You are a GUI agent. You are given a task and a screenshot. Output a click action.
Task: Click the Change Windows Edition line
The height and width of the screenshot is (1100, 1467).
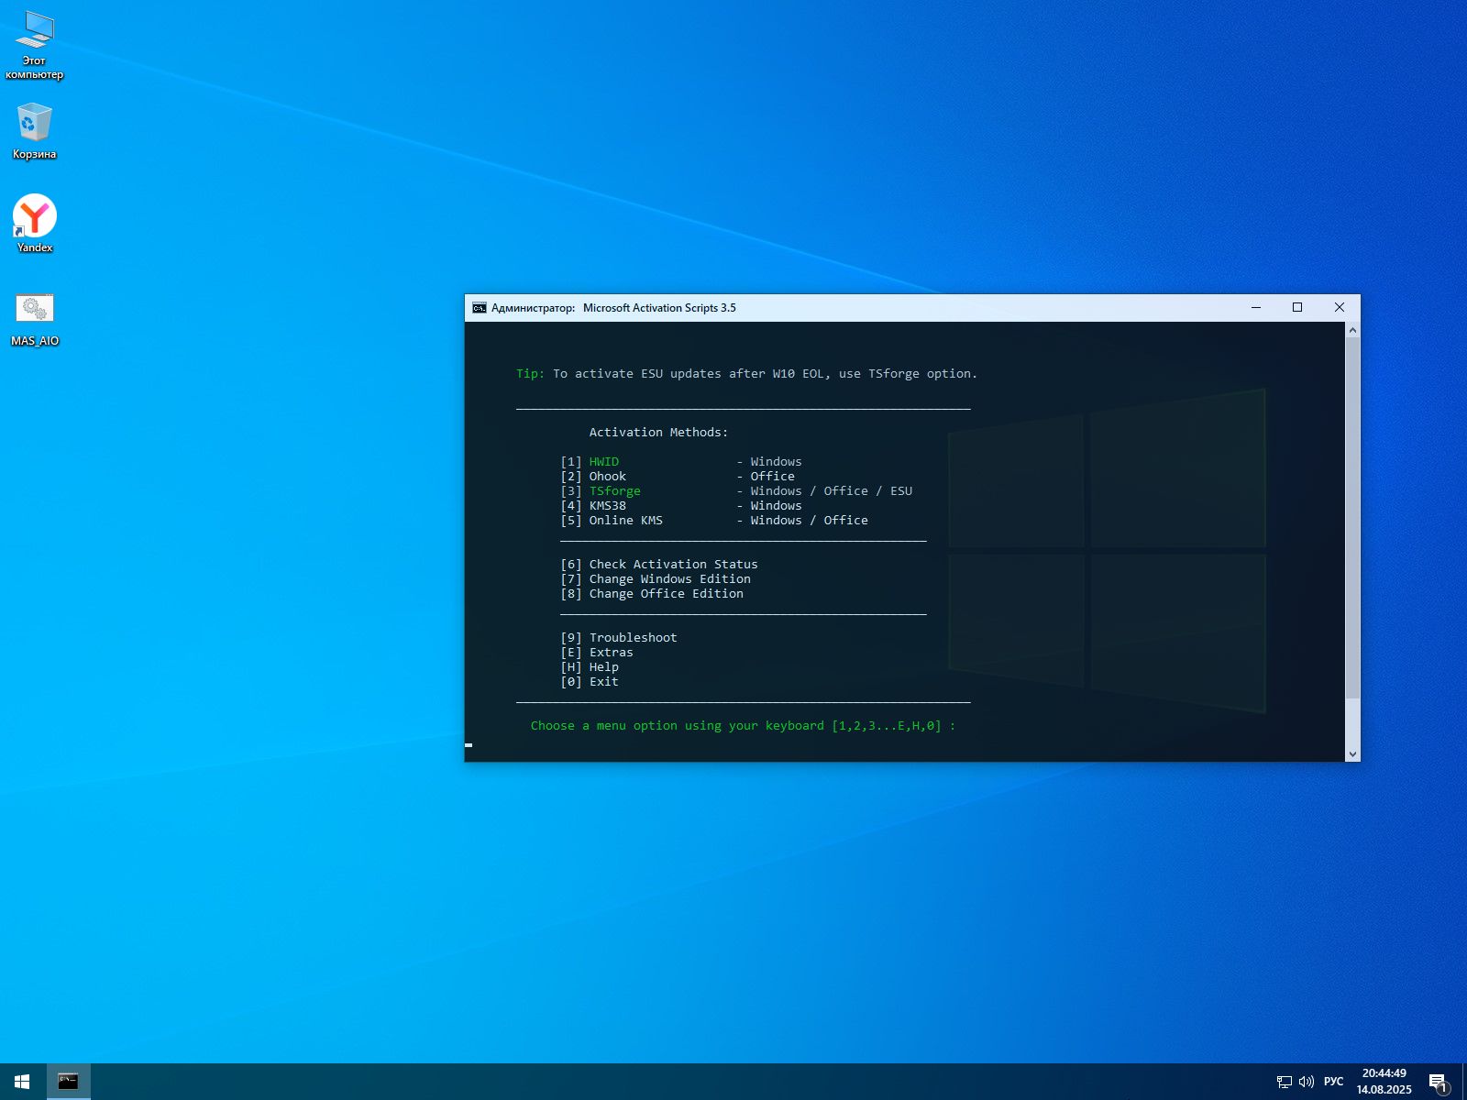point(655,579)
